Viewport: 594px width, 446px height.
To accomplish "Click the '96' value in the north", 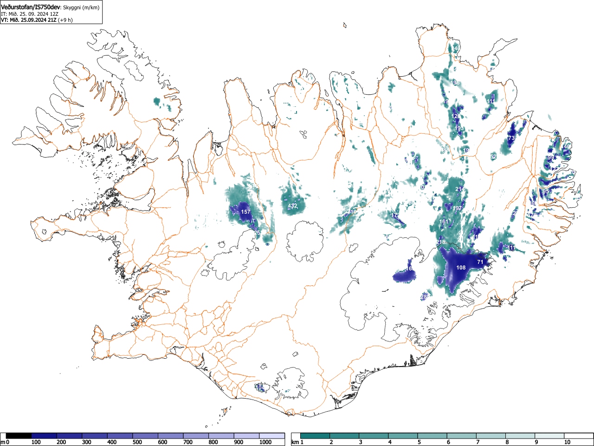I will (x=456, y=83).
